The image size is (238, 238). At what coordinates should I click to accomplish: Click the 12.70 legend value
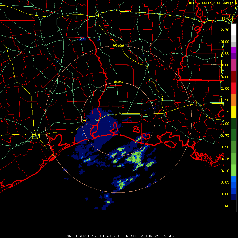coord(224,30)
